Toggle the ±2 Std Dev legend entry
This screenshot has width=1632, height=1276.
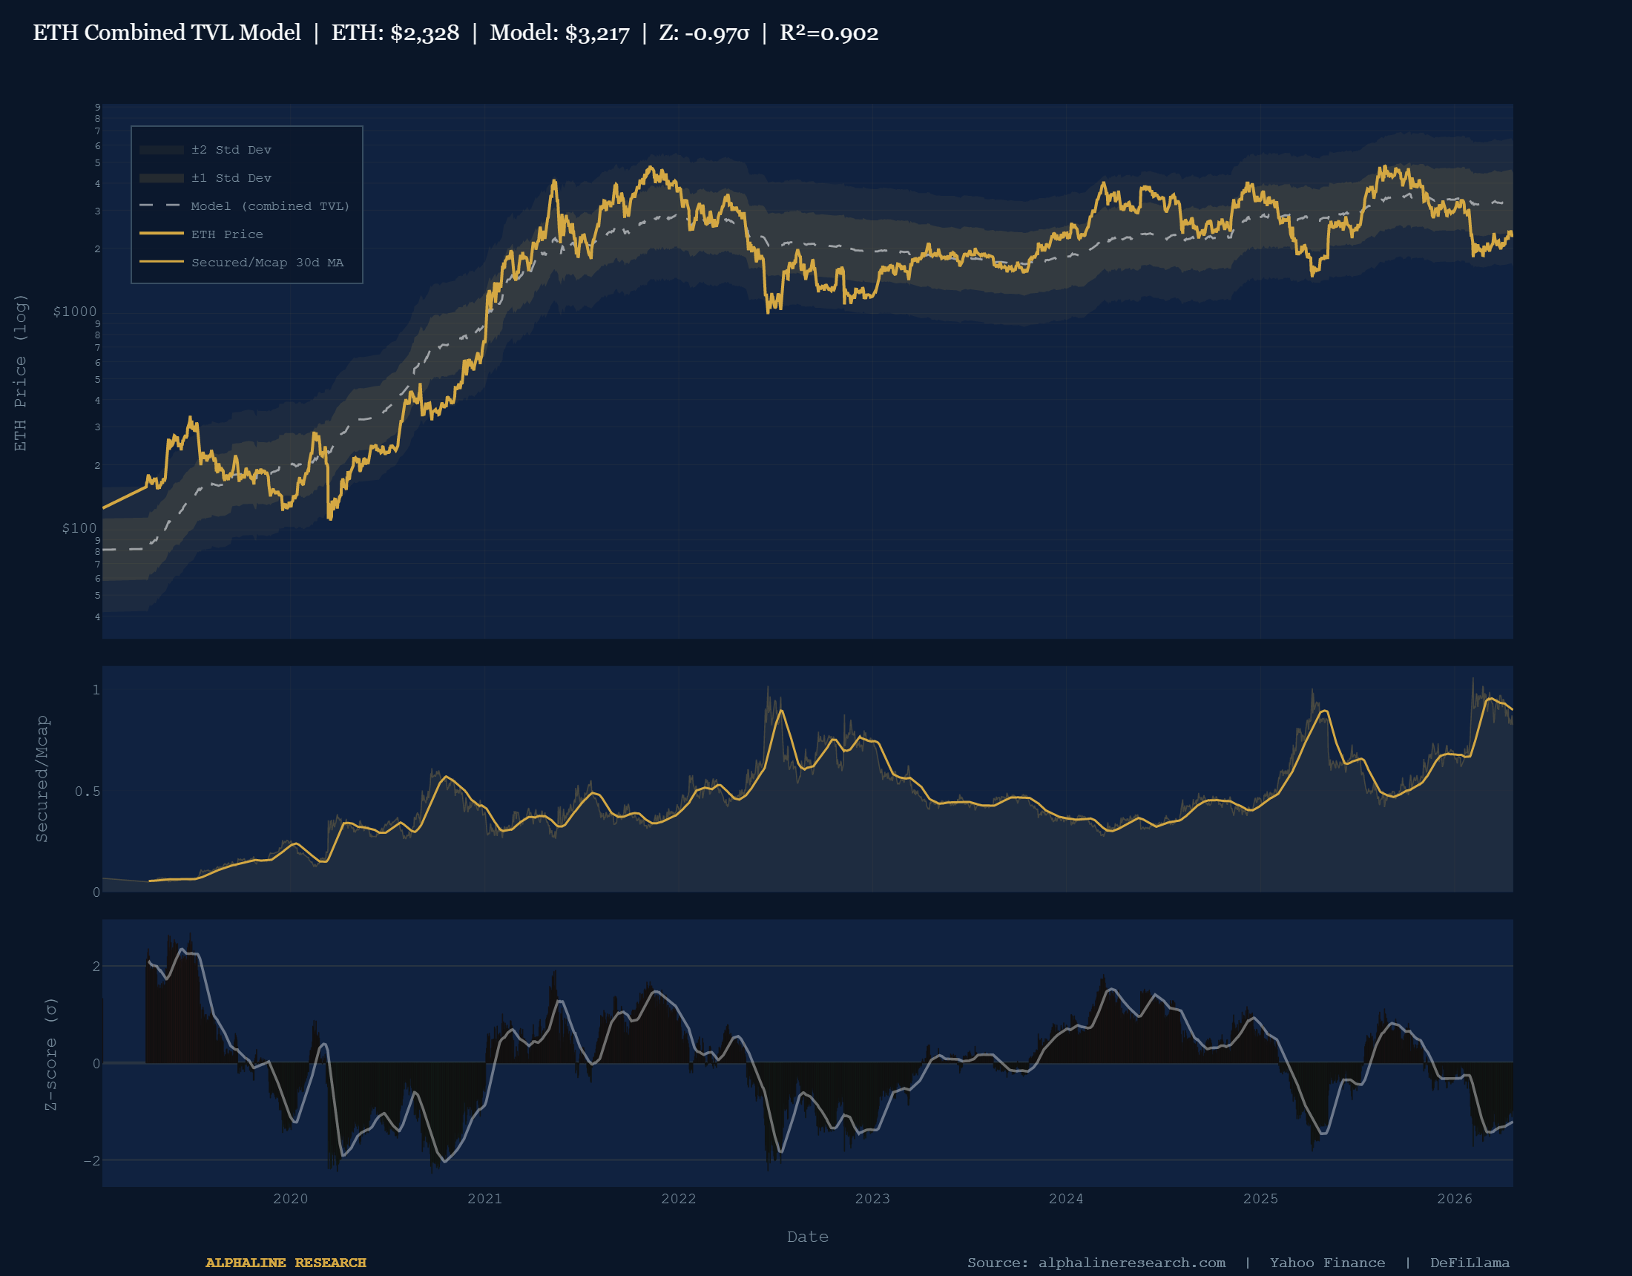coord(231,150)
